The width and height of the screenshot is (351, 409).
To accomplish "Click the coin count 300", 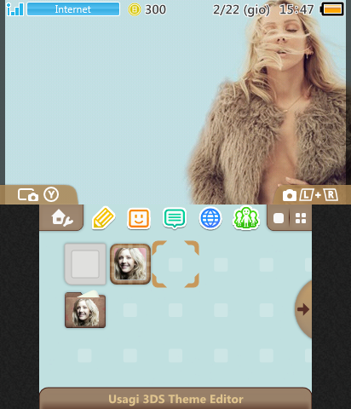I will pos(155,9).
